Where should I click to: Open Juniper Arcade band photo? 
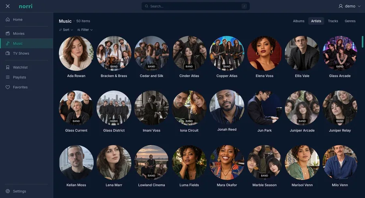302,108
